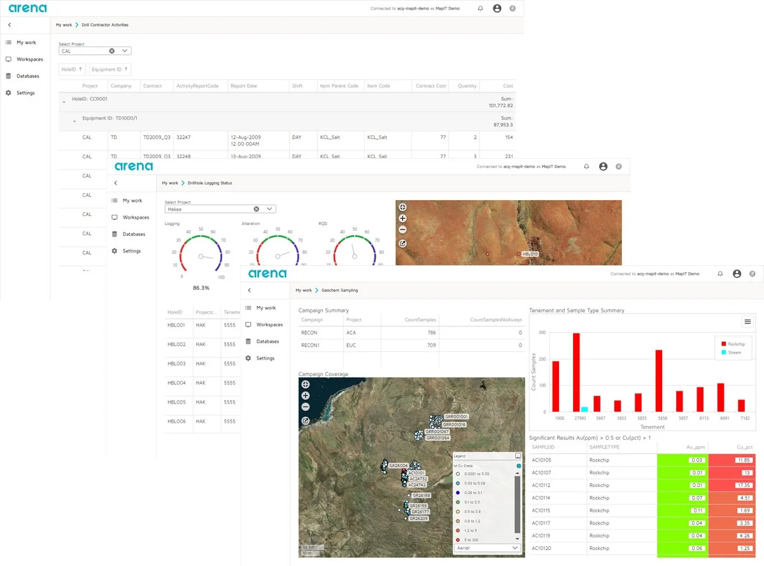Select Workspaces in Geochem Sampling sidebar
The height and width of the screenshot is (566, 764).
[x=264, y=324]
